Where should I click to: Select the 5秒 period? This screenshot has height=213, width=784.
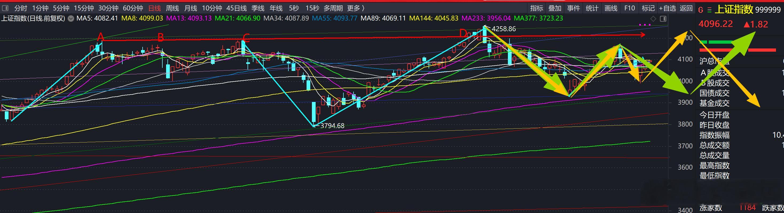tap(294, 8)
